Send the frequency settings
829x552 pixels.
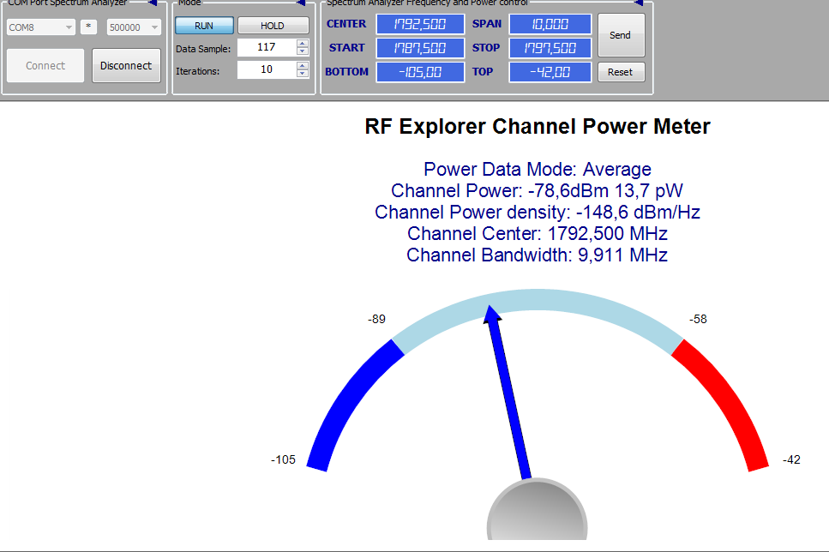pos(621,35)
